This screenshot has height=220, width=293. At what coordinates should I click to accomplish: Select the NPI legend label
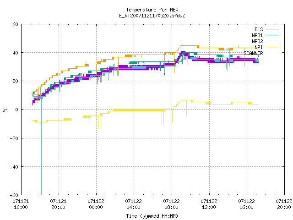tap(259, 47)
